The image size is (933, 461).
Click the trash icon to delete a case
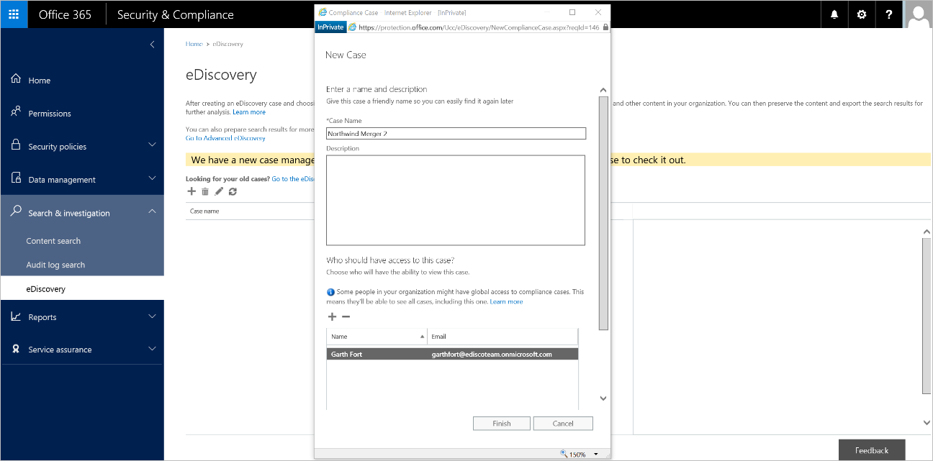[205, 191]
